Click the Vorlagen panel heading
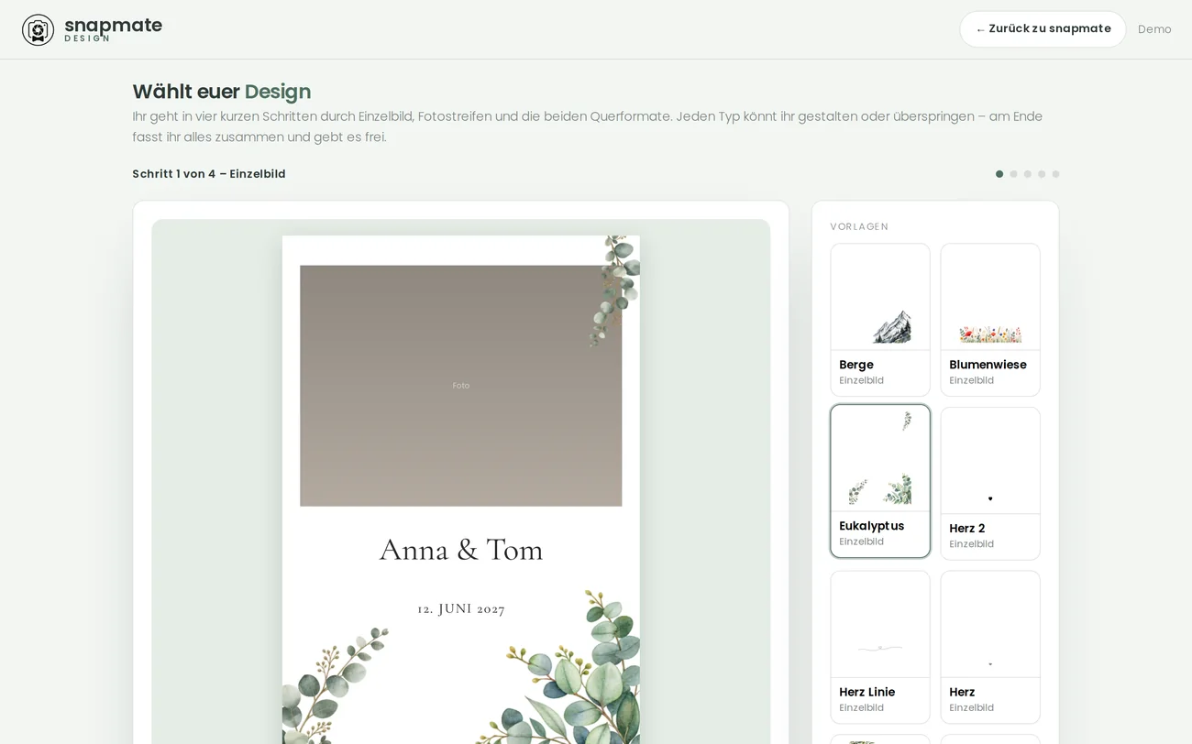The image size is (1192, 744). pyautogui.click(x=859, y=226)
